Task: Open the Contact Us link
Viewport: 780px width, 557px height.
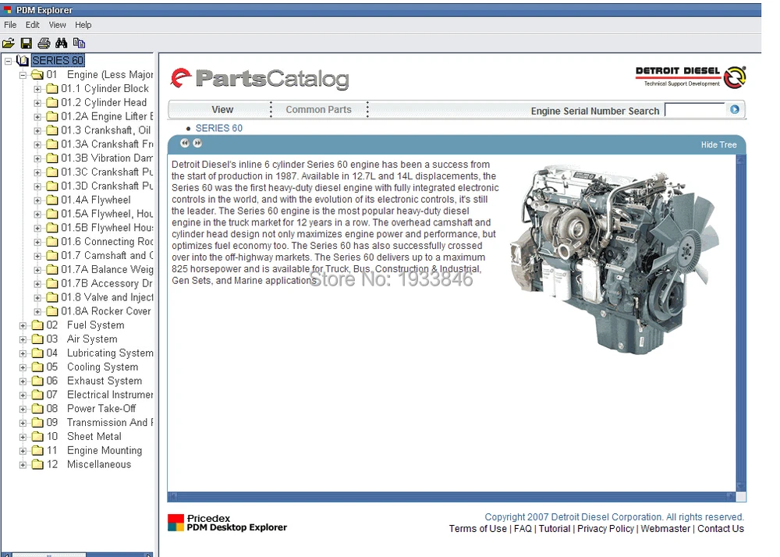Action: coord(720,529)
